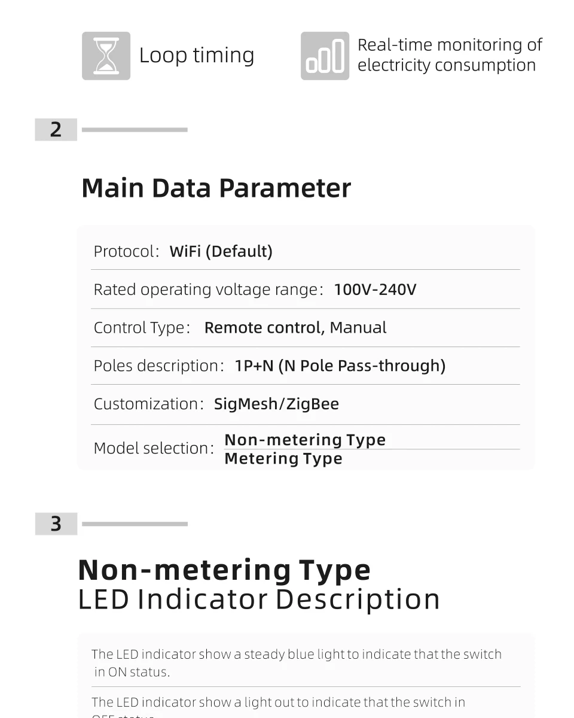The height and width of the screenshot is (718, 574).
Task: Click the Model selection label
Action: click(154, 448)
